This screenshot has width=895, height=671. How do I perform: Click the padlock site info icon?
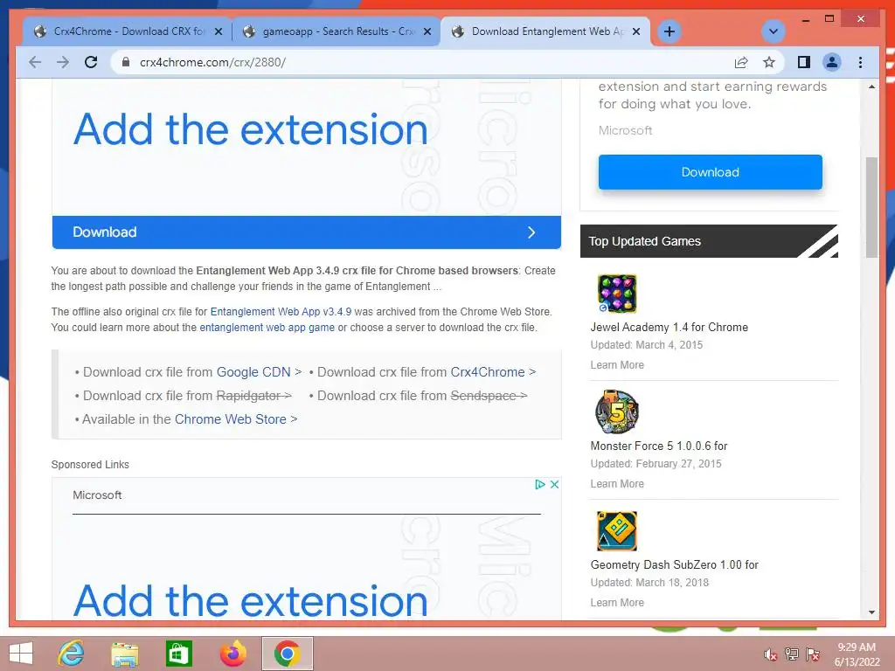click(126, 62)
